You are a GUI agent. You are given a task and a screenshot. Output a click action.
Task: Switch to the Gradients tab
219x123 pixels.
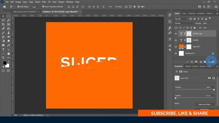click(201, 13)
